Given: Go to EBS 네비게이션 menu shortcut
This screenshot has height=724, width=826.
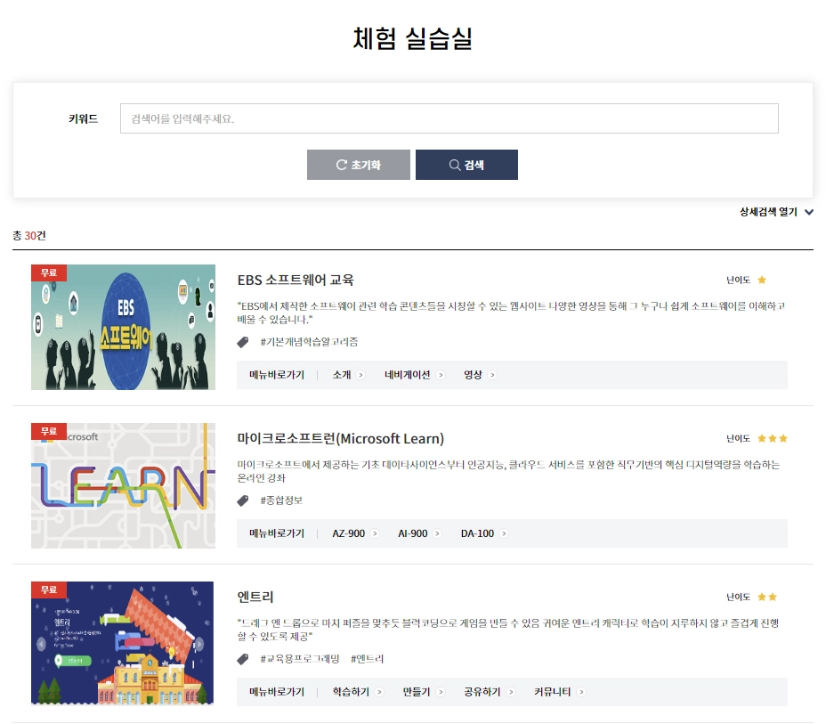Looking at the screenshot, I should pos(415,375).
